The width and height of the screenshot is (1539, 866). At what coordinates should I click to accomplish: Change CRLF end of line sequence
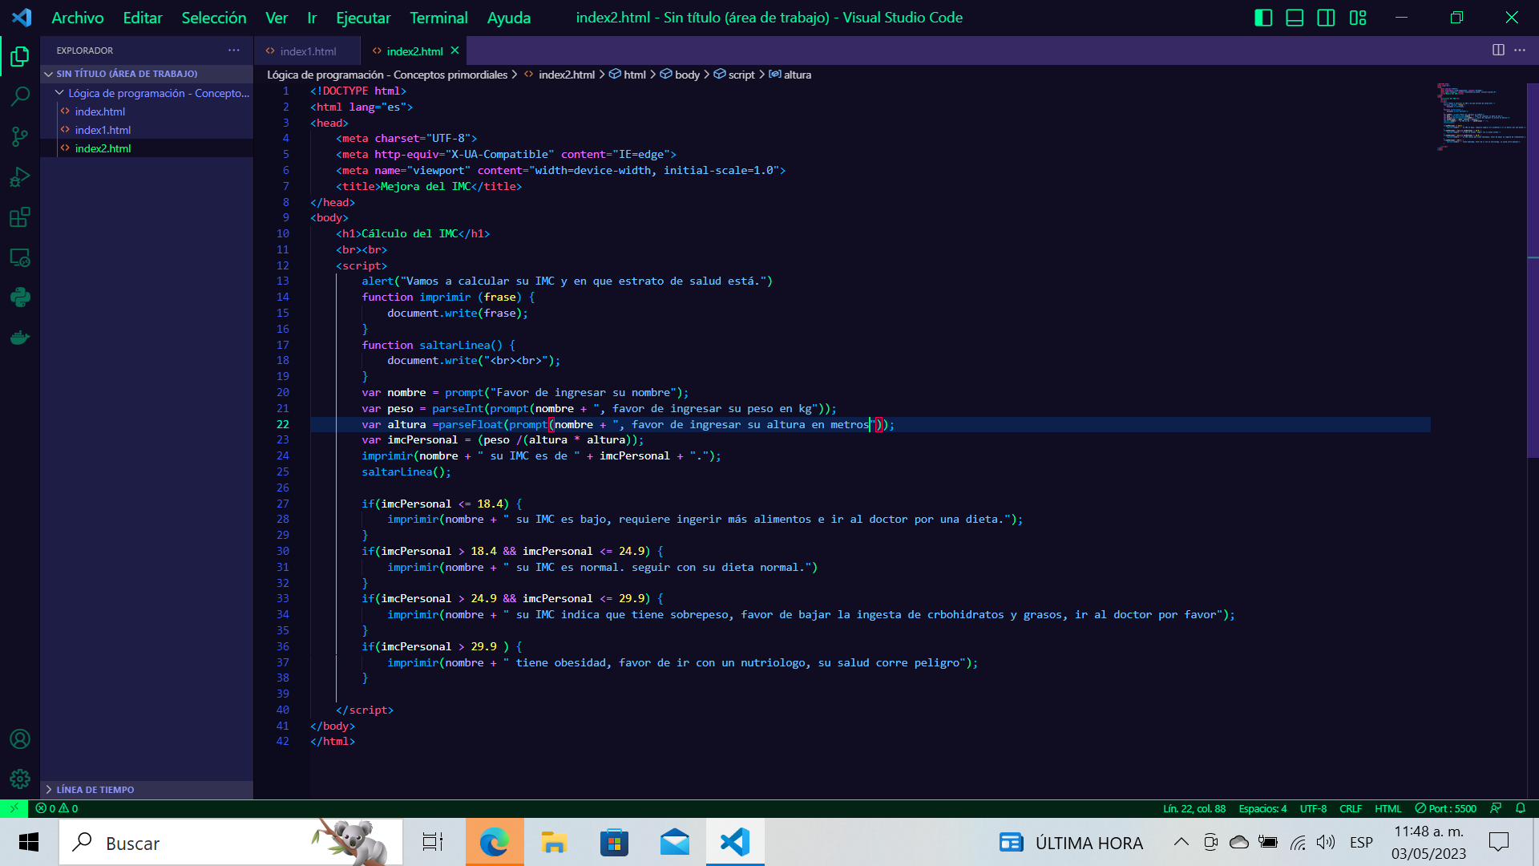point(1351,808)
